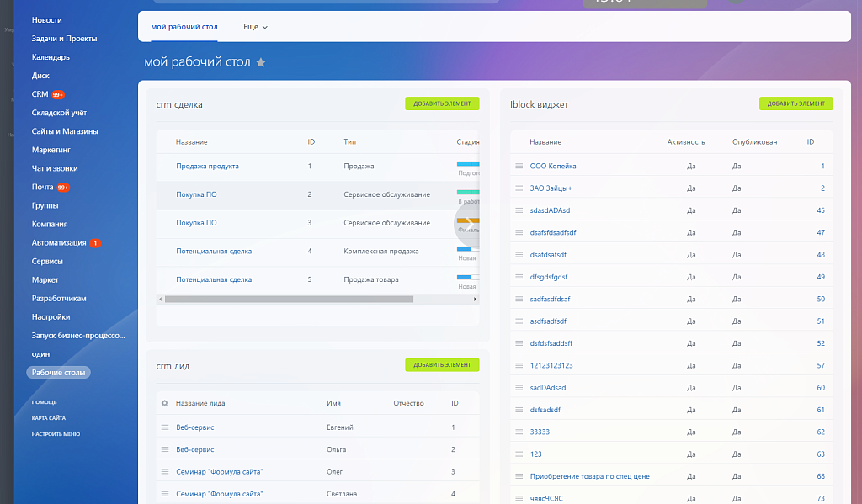Open Задачи и Проекты in sidebar
Viewport: 862px width, 504px height.
click(64, 39)
